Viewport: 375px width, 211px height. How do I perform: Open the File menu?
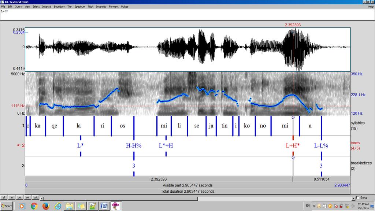(3, 7)
